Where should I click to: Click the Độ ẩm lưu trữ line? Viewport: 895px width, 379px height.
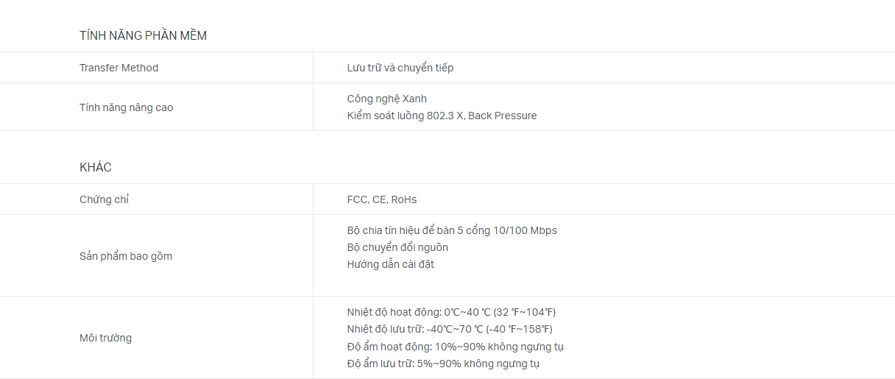coord(443,364)
